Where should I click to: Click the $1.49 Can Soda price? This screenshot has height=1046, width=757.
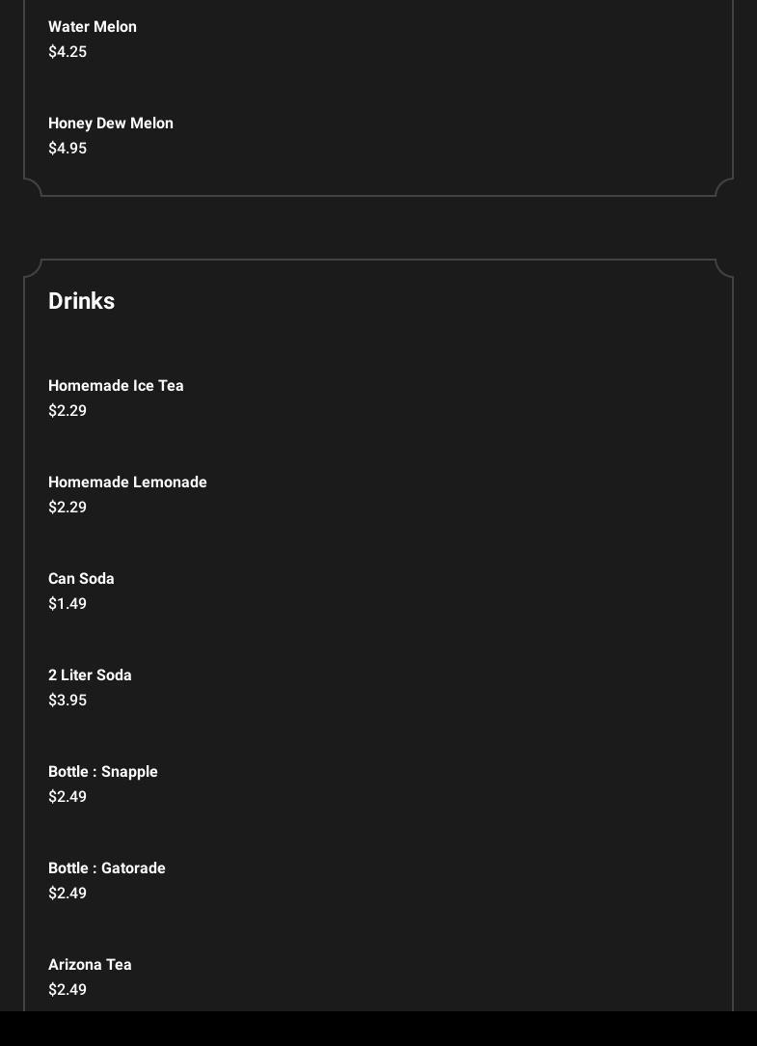click(x=68, y=604)
